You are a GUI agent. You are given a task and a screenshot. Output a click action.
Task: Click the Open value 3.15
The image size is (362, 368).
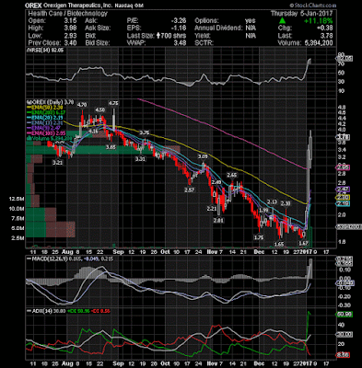(x=71, y=21)
